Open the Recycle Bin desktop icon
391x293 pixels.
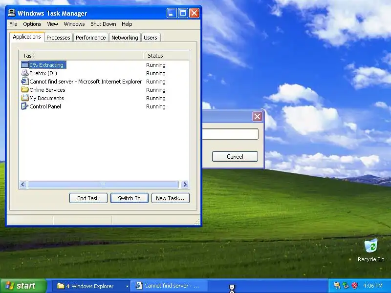[x=371, y=246]
